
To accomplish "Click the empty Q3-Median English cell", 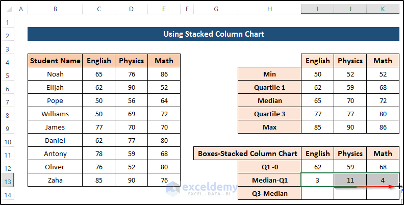I will point(317,193).
